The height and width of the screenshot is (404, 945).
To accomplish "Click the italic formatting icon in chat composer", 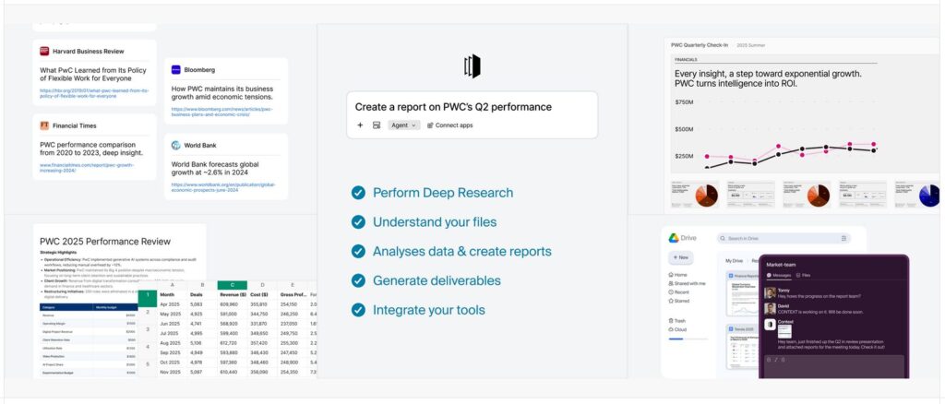I will (775, 360).
